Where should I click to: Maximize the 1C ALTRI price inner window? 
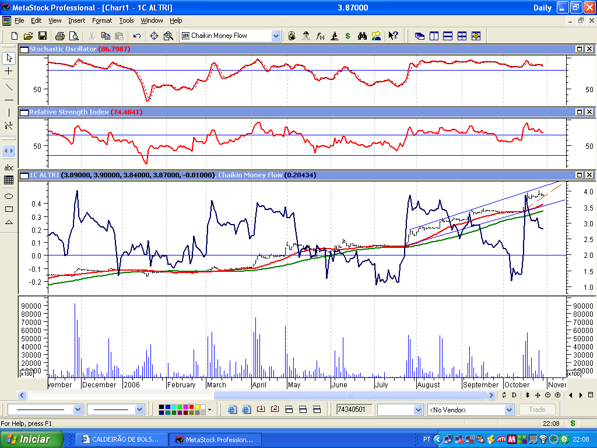click(x=580, y=175)
